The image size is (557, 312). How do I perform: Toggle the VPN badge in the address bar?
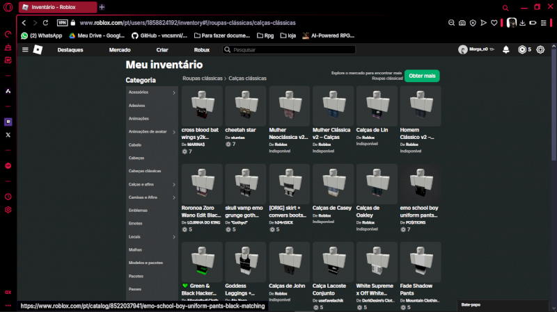coord(62,23)
